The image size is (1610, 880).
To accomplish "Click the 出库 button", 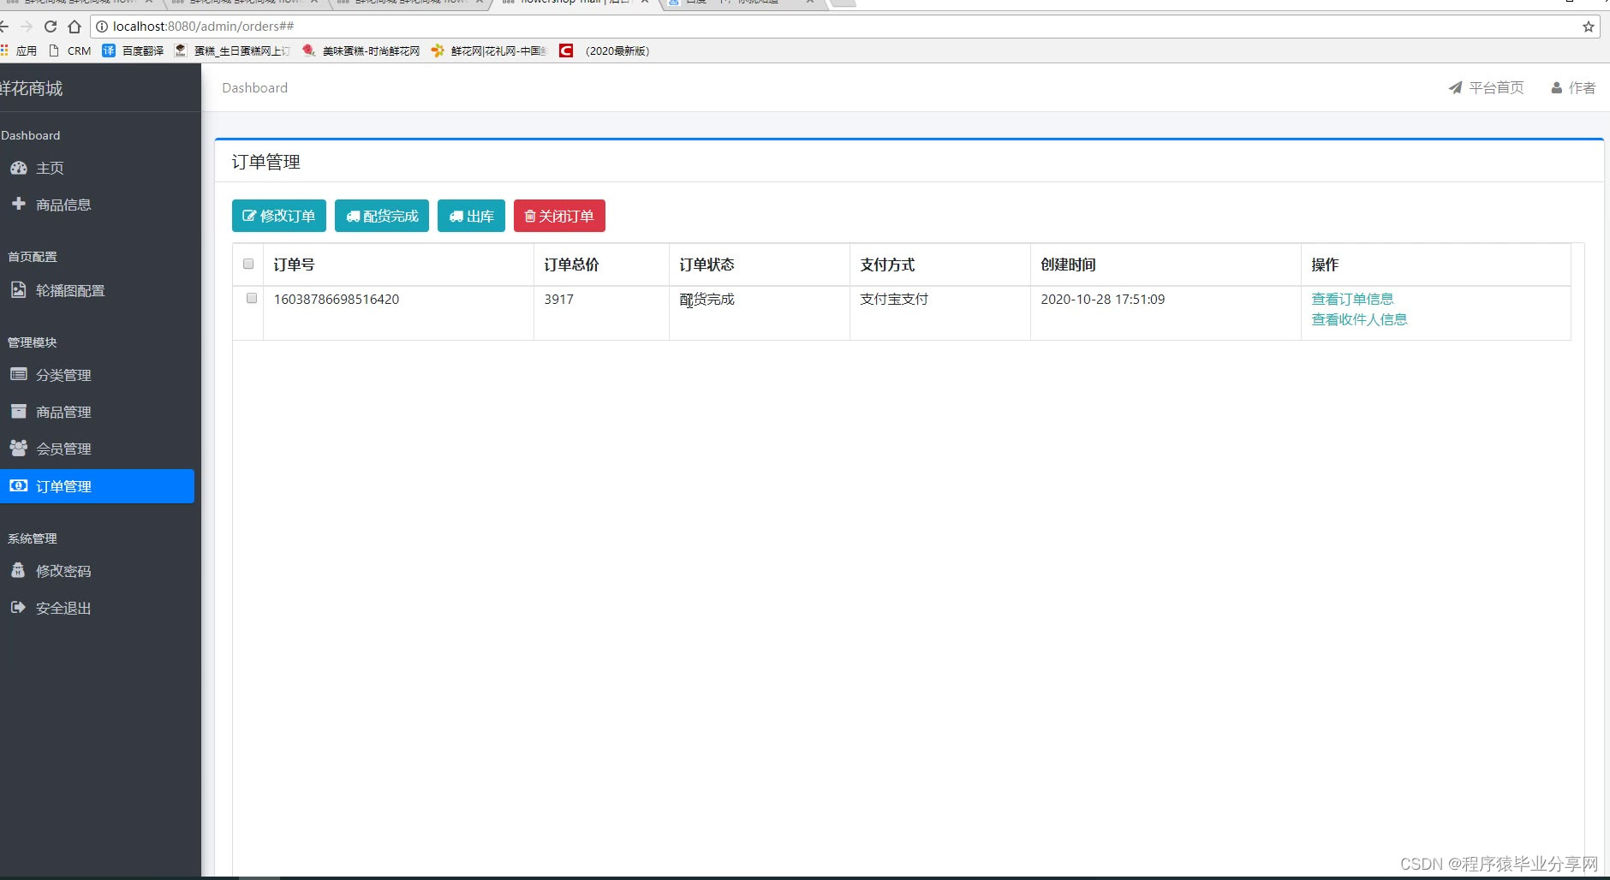I will (472, 216).
